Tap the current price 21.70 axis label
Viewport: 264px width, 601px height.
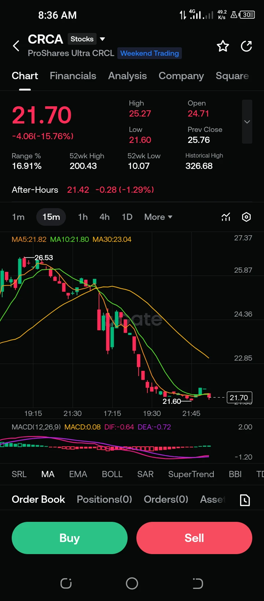point(239,398)
